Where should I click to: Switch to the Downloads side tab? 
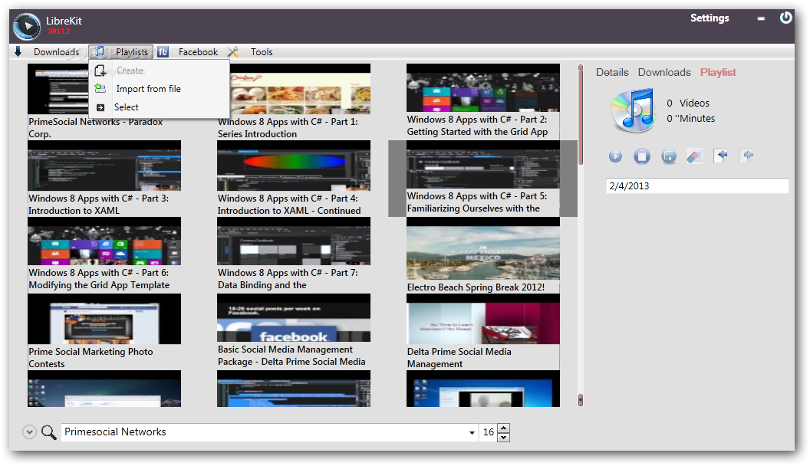(663, 72)
